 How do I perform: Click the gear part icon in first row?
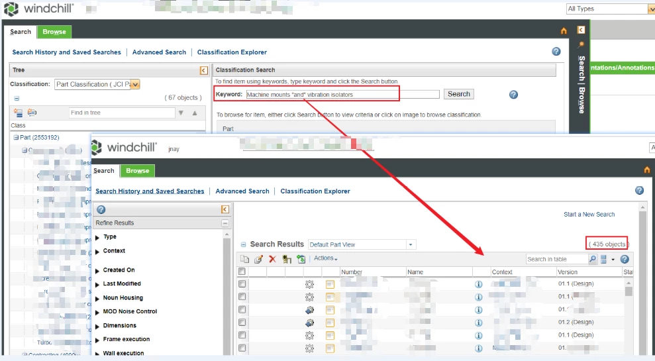pyautogui.click(x=309, y=284)
